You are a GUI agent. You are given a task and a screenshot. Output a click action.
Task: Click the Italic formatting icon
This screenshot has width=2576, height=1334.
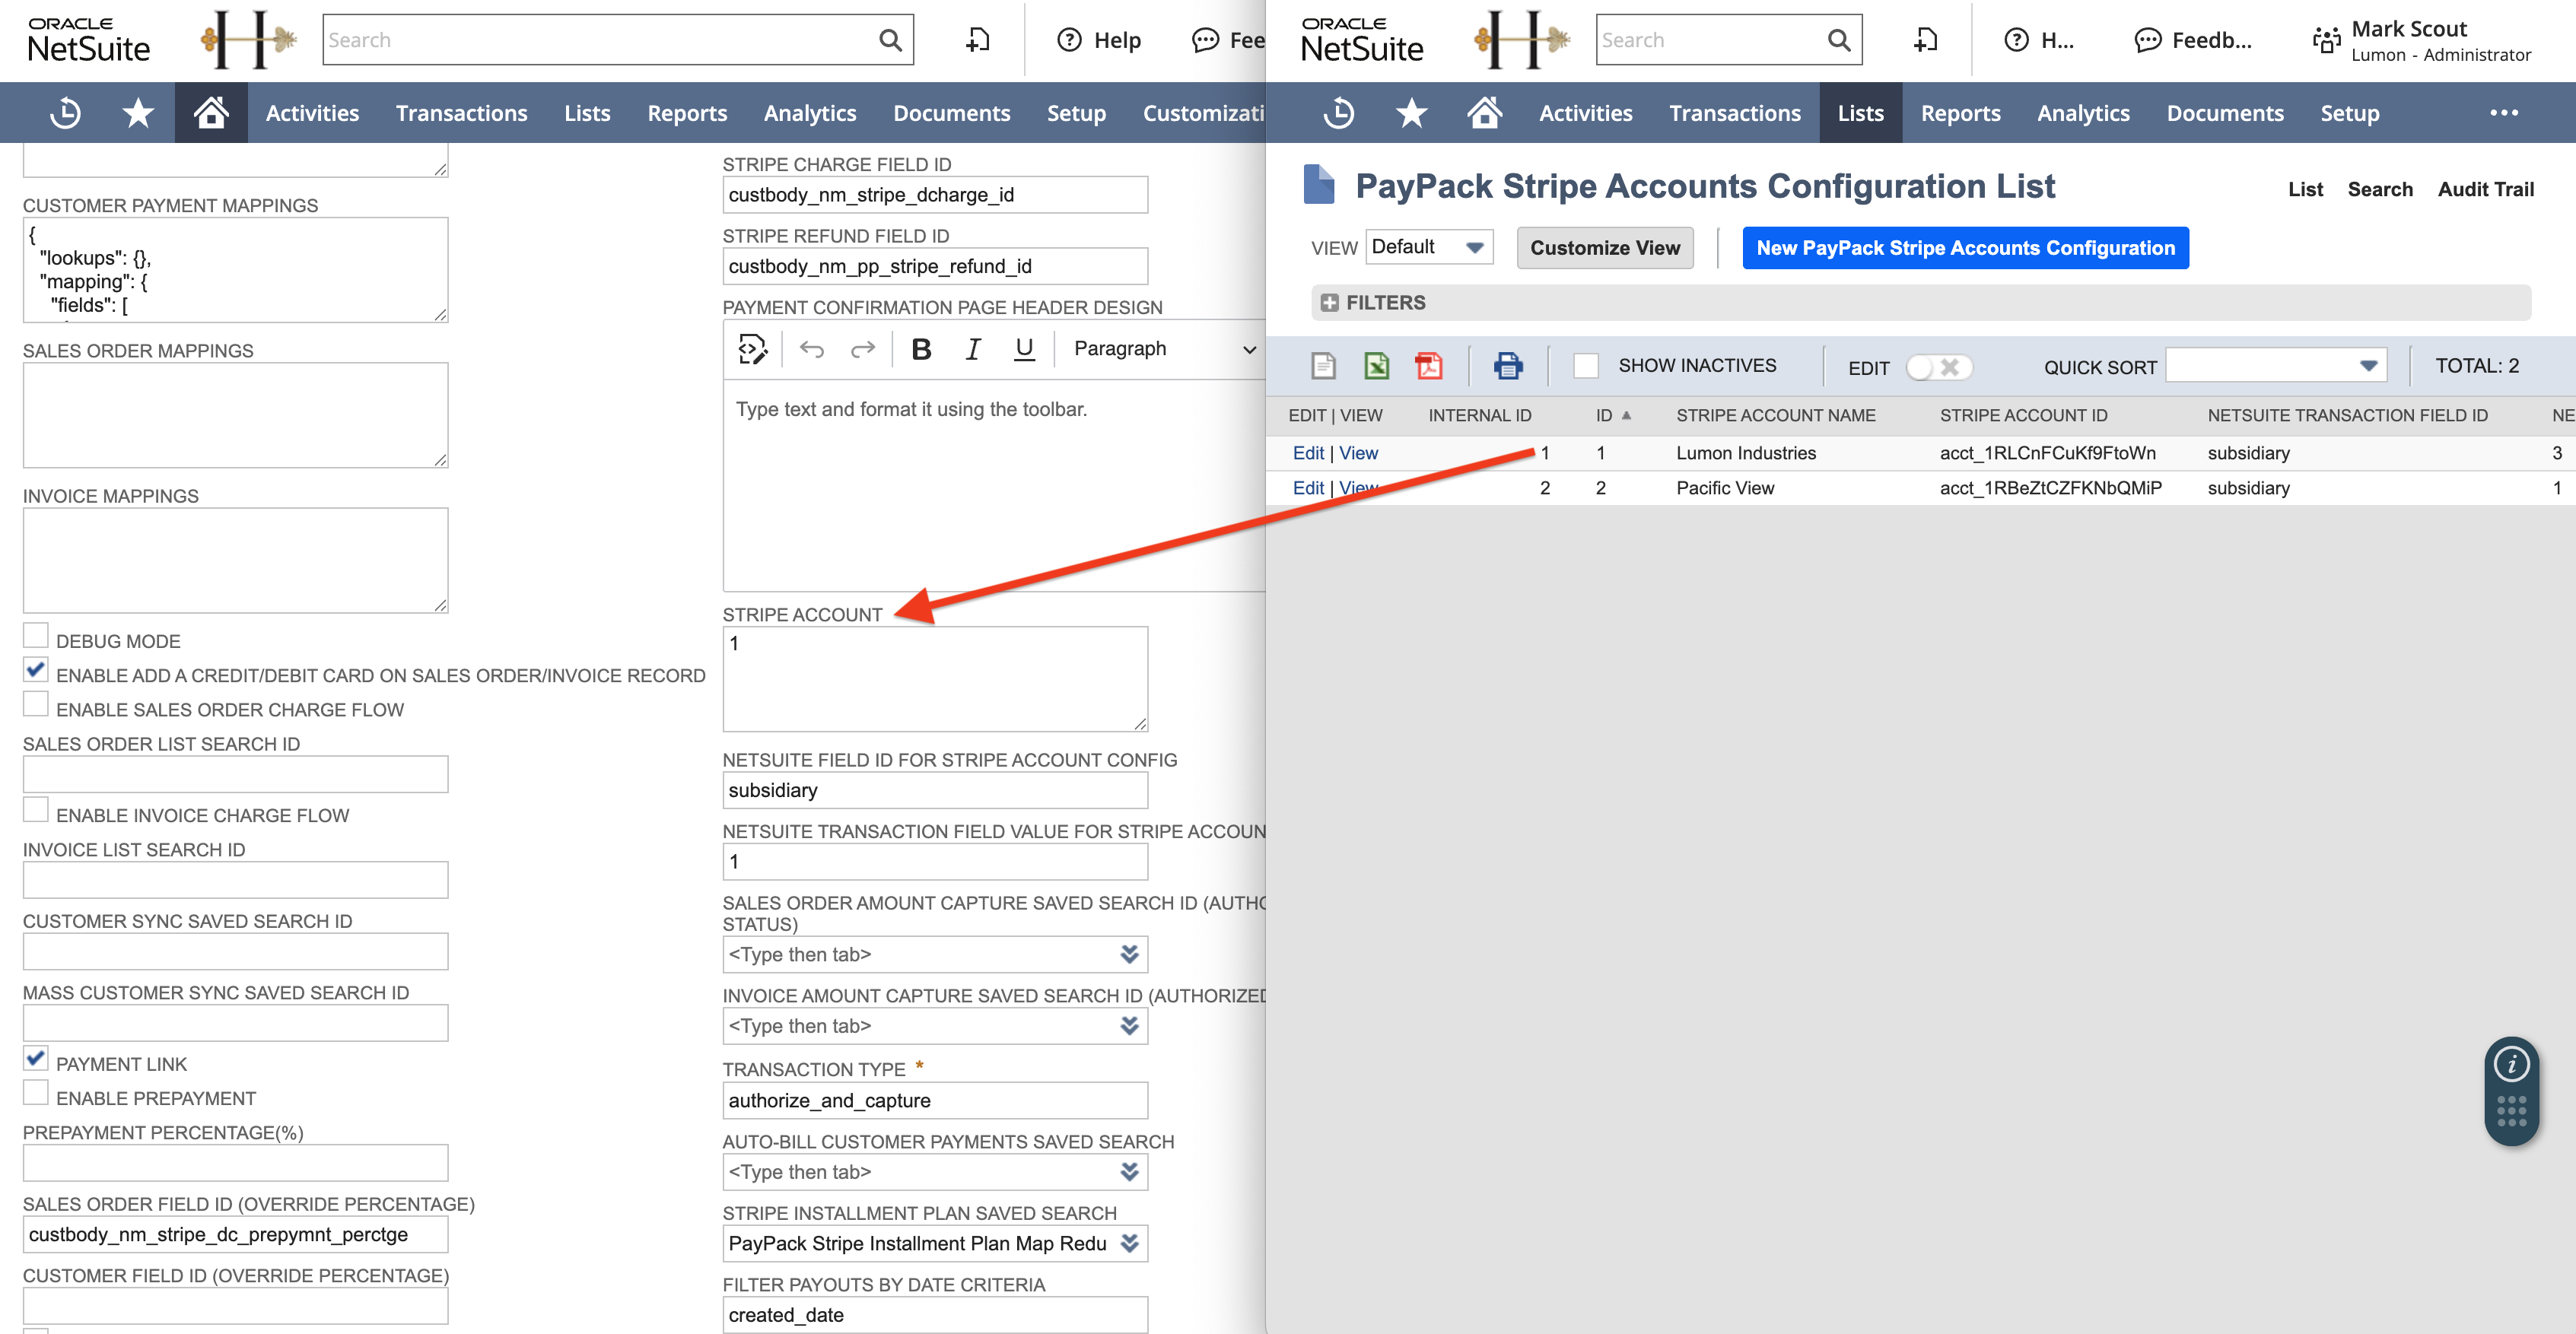tap(972, 349)
